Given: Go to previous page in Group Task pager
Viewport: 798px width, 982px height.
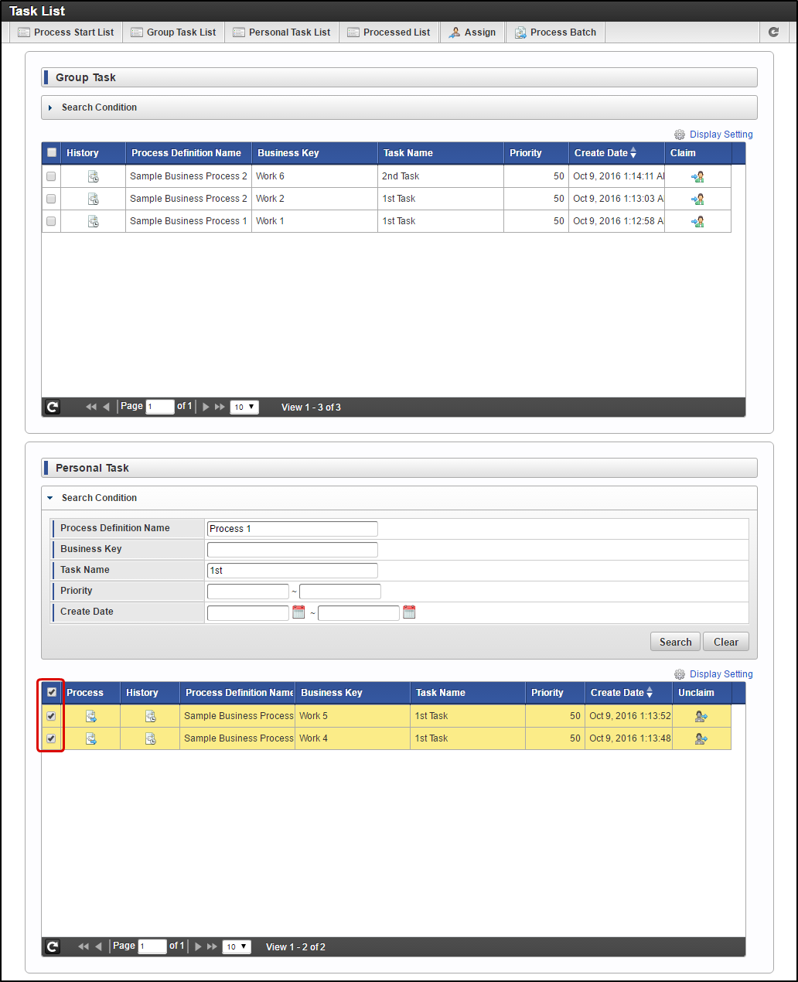Looking at the screenshot, I should (106, 407).
